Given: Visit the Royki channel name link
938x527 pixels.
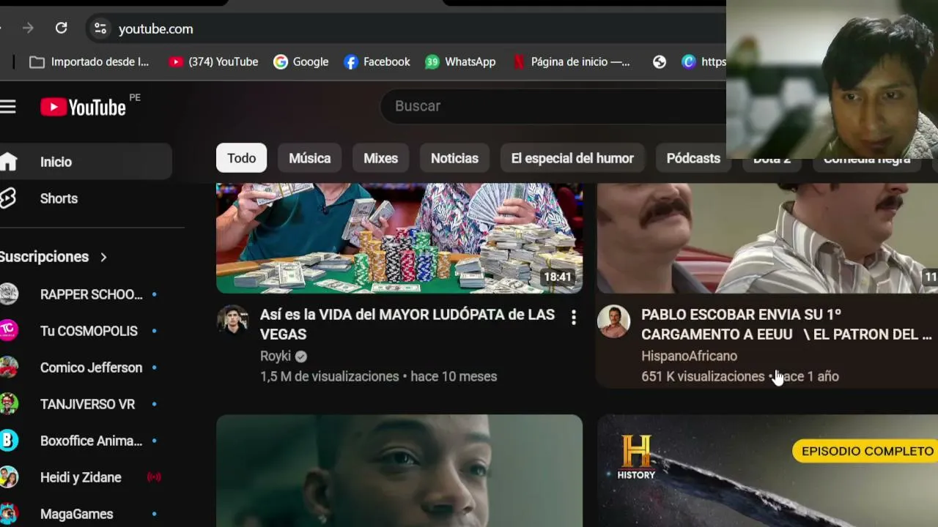Looking at the screenshot, I should [276, 356].
